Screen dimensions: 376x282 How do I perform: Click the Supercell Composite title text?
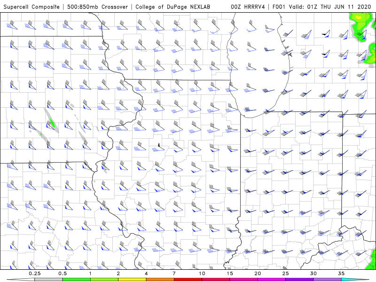tap(31, 7)
